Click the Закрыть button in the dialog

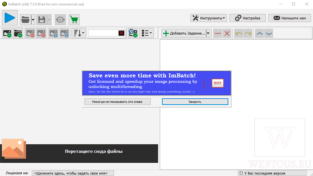(195, 102)
